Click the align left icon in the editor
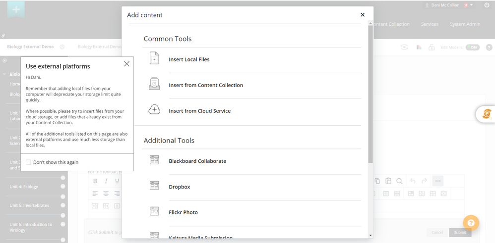 tap(95, 194)
